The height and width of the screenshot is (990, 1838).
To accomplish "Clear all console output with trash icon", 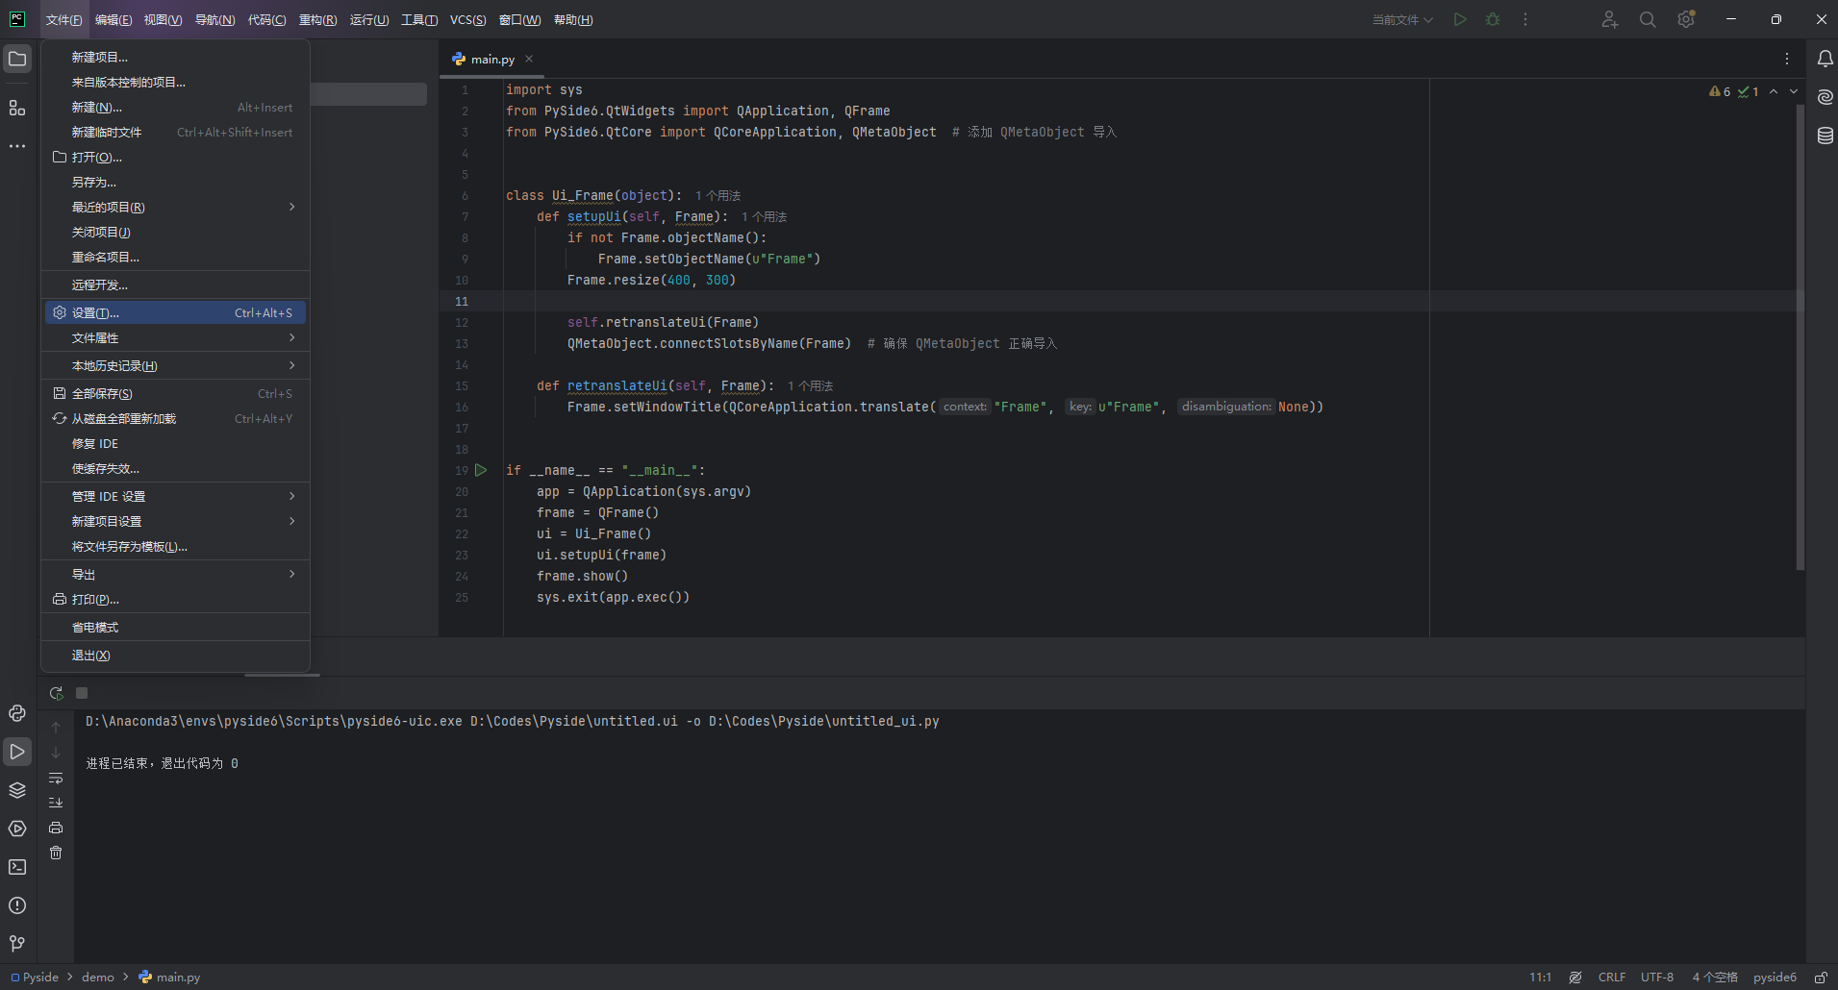I will coord(56,853).
